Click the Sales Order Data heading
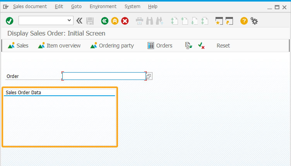291x166 pixels. [x=23, y=93]
